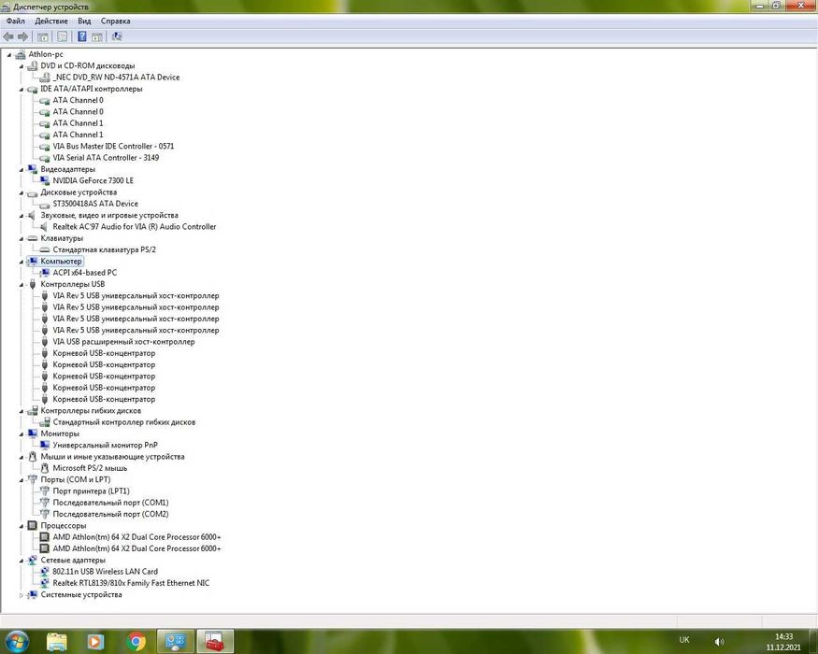Select Мыши и иные указывающие устройства label

(113, 457)
